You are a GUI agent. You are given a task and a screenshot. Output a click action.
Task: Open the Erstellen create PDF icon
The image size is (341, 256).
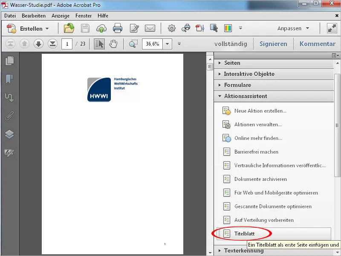pos(12,29)
